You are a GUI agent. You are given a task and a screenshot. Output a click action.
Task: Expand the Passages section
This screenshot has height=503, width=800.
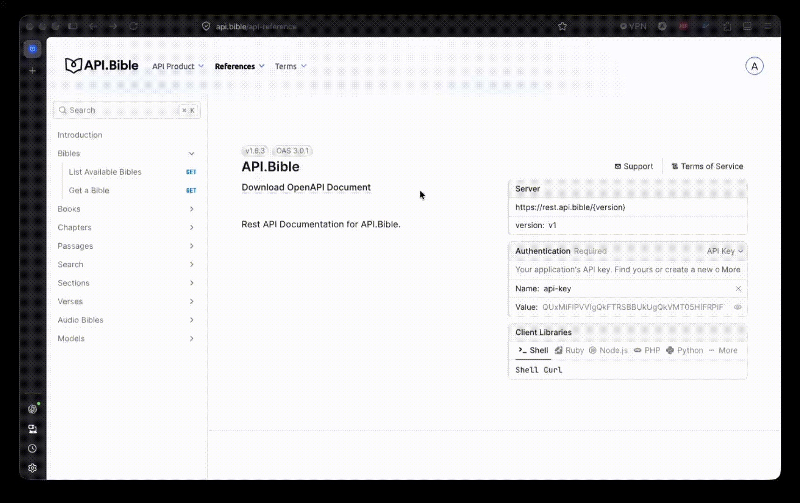[x=126, y=246]
